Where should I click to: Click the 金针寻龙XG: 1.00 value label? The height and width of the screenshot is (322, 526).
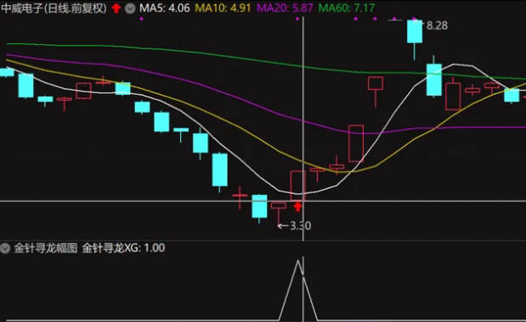tap(123, 248)
